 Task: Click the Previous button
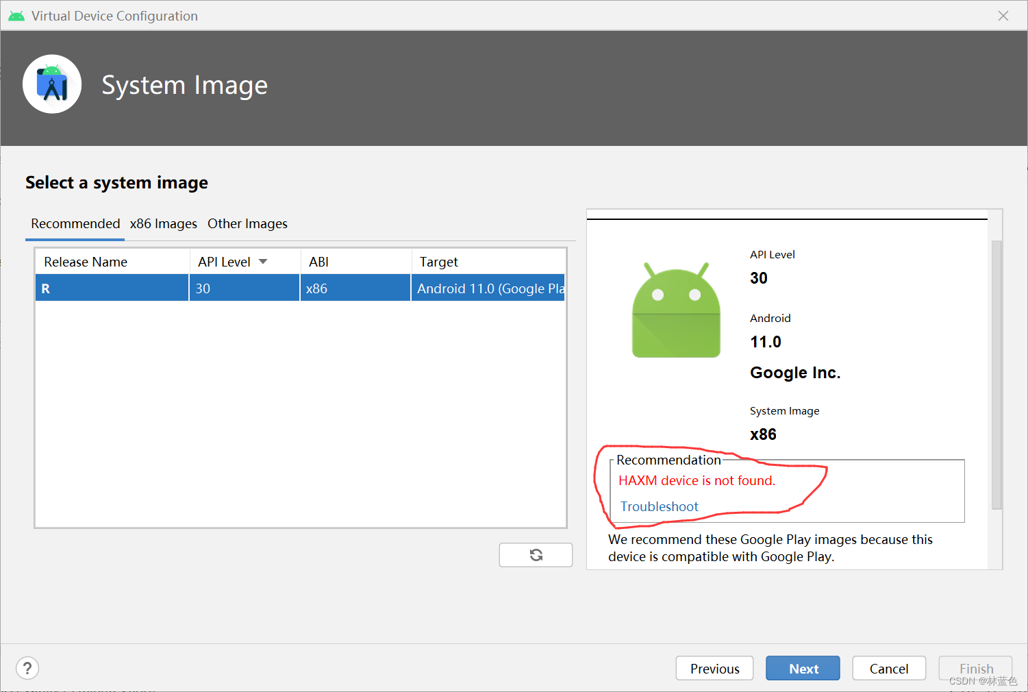714,668
